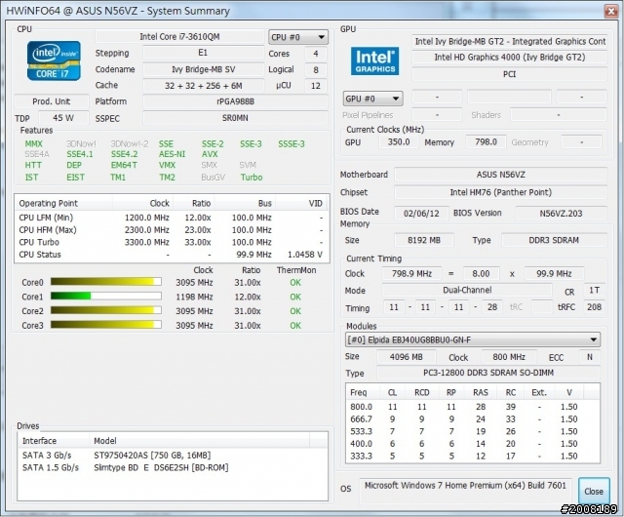This screenshot has width=624, height=517.
Task: Click the EM64T feature label
Action: click(x=124, y=165)
